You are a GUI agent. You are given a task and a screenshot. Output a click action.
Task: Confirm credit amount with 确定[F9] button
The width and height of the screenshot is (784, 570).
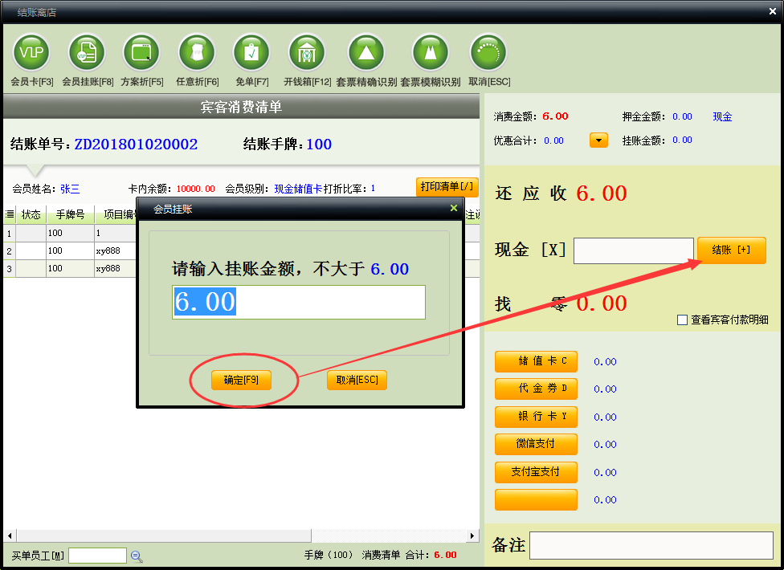[x=241, y=380]
